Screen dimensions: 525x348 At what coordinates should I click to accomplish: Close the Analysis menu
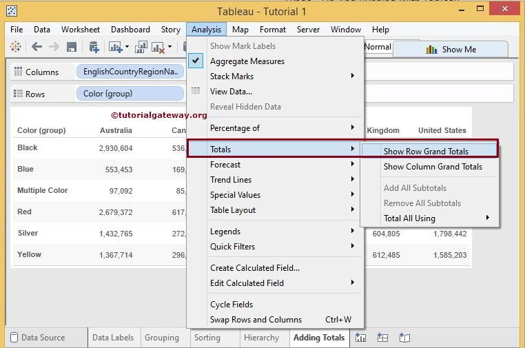[206, 30]
